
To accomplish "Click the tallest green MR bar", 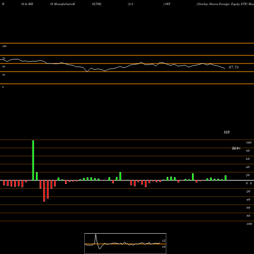I will pos(33,161).
